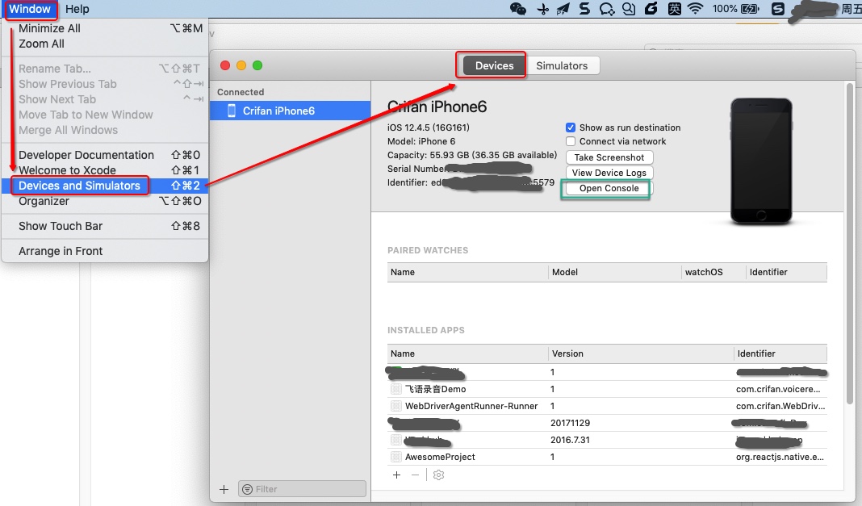Image resolution: width=862 pixels, height=506 pixels.
Task: Click the plus button below installed apps
Action: (x=396, y=475)
